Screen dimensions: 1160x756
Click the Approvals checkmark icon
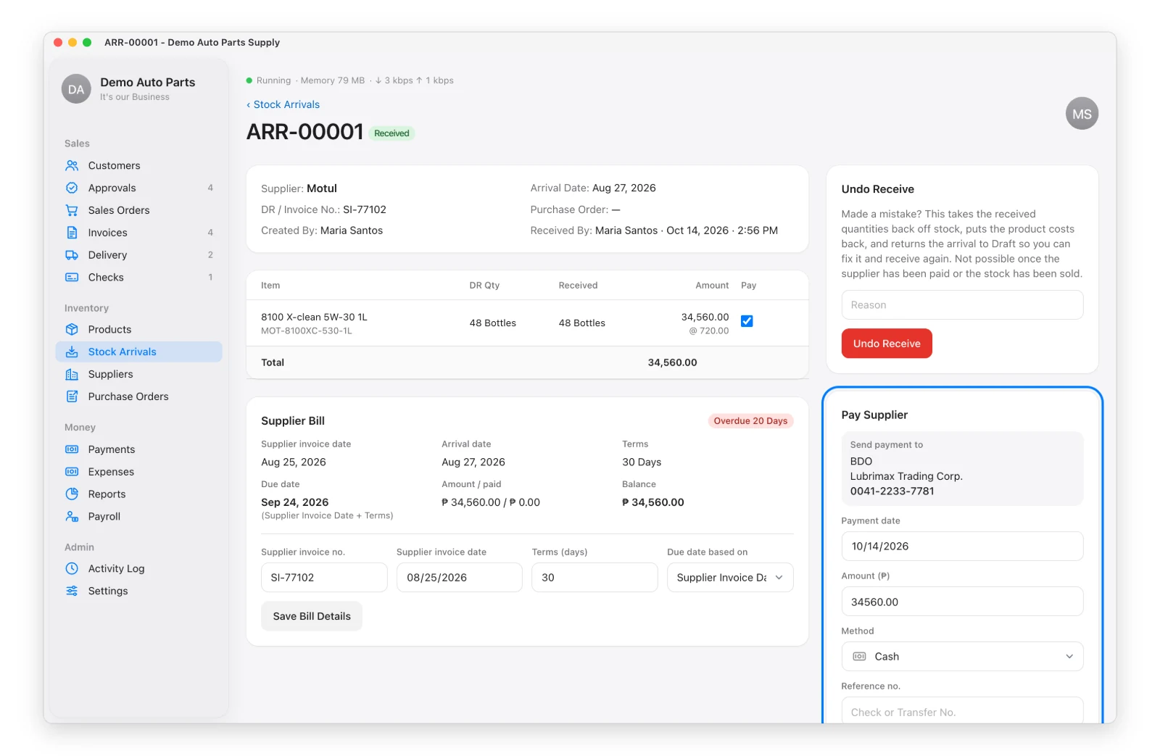point(72,188)
